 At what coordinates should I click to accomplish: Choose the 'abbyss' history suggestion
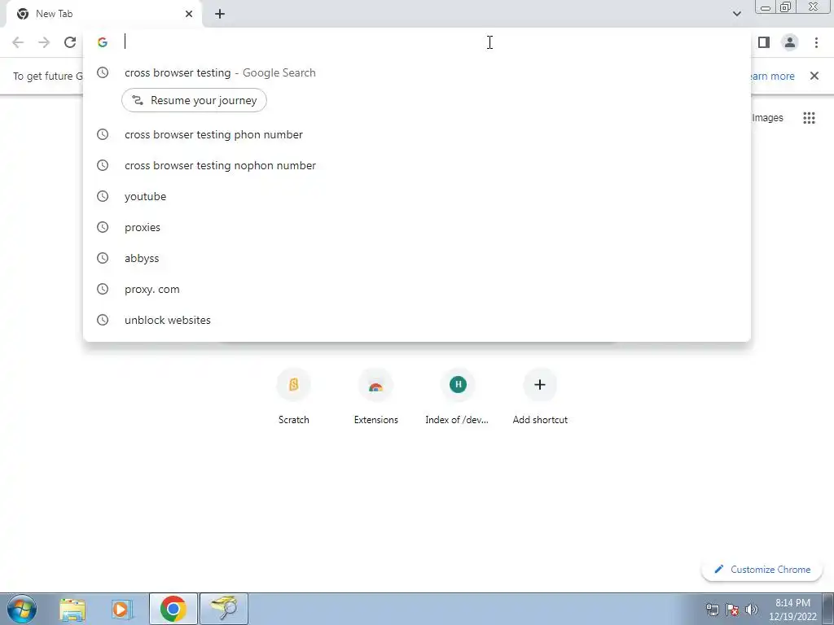point(417,258)
